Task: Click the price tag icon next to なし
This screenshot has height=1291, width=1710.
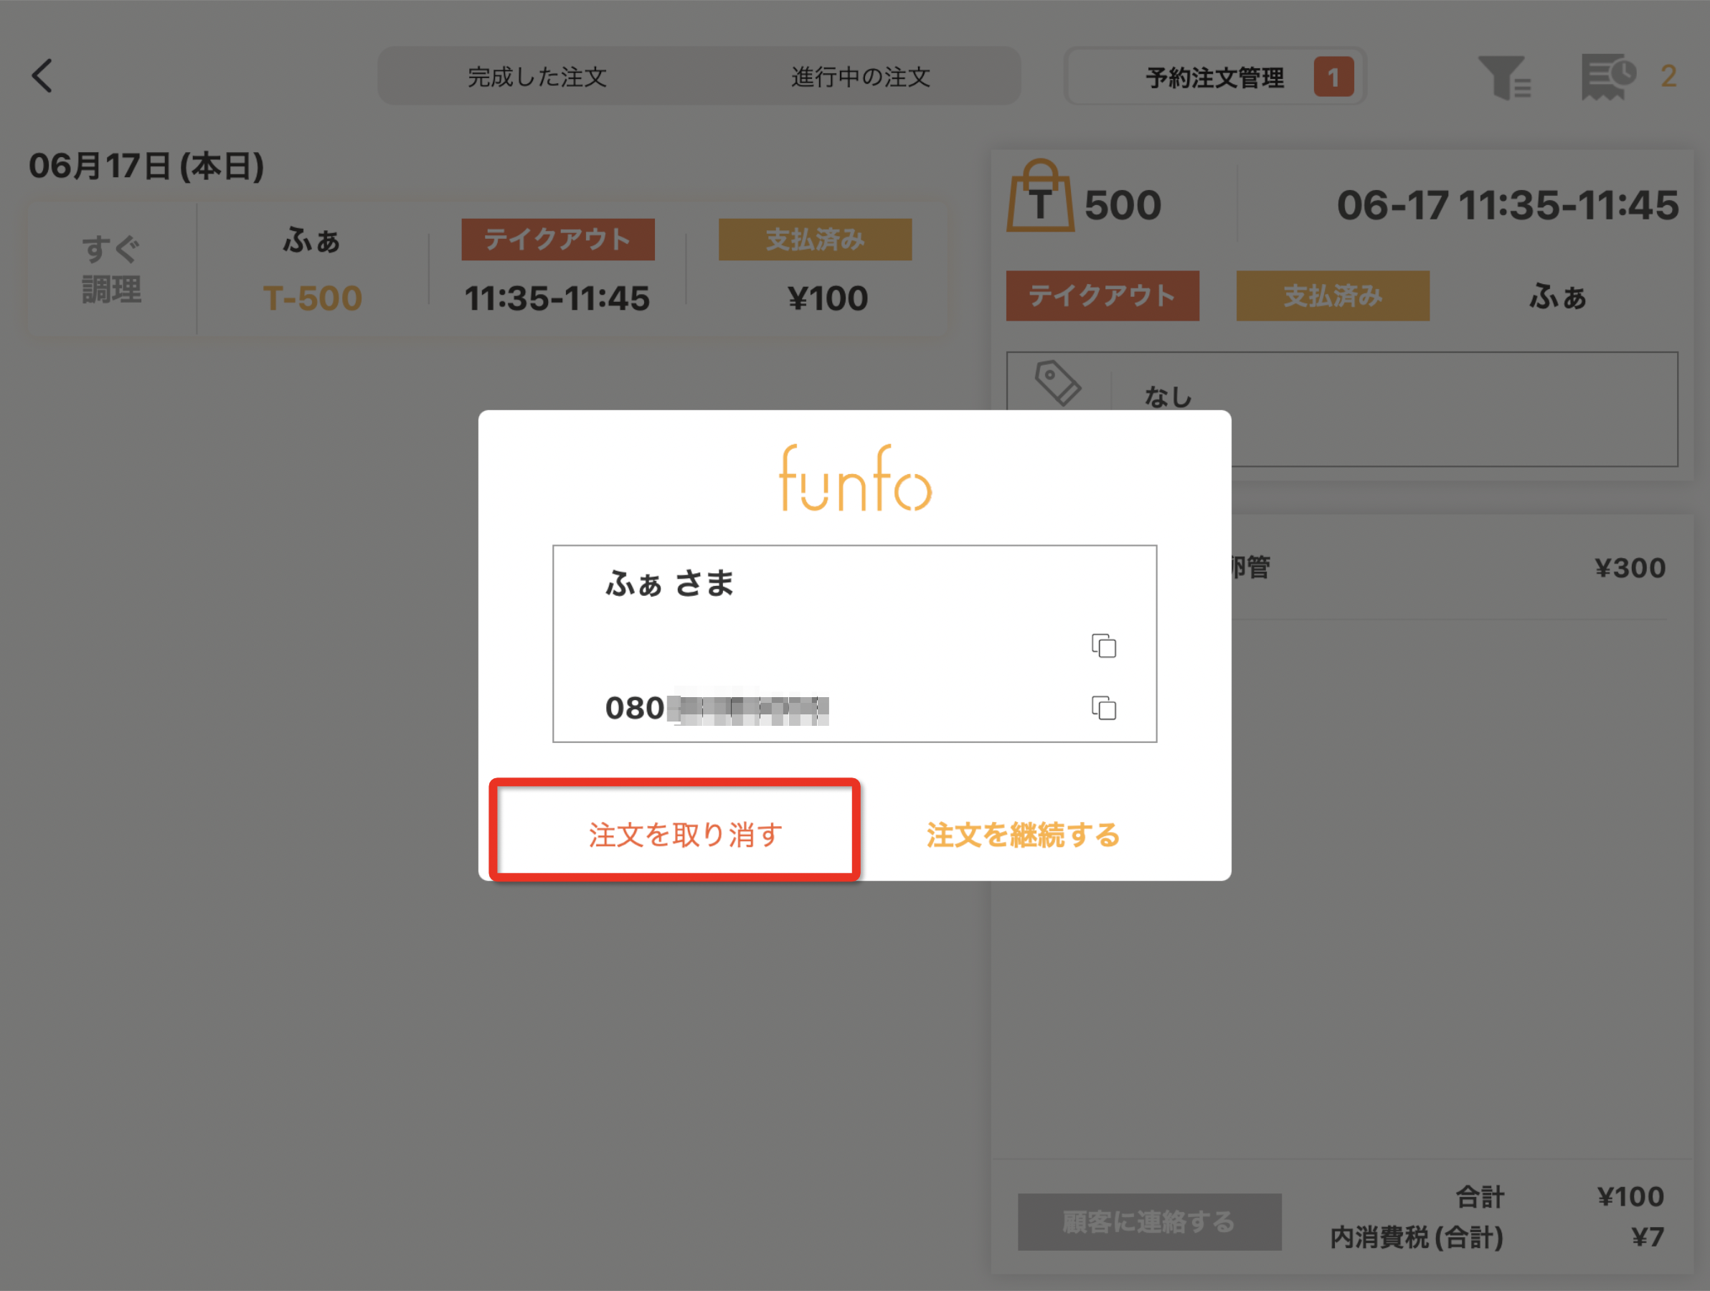Action: [x=1057, y=383]
